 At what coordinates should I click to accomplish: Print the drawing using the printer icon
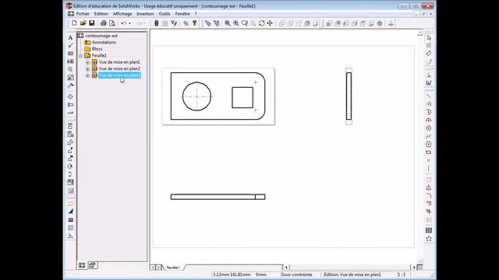click(104, 23)
